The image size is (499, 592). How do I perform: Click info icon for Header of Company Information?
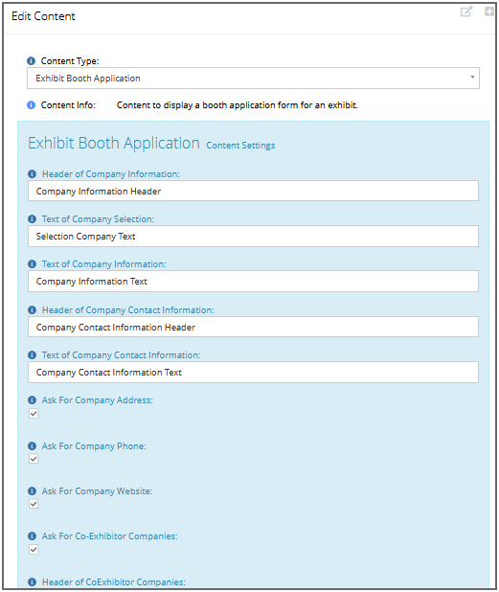coord(32,174)
